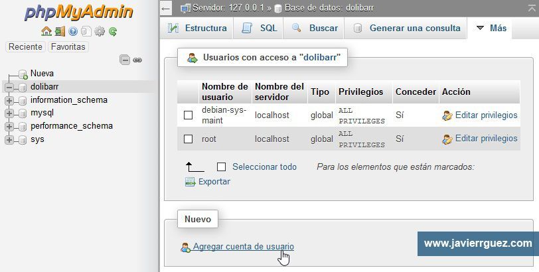Select the Nueva tree item
Viewport: 539px width, 272px height.
click(x=42, y=74)
